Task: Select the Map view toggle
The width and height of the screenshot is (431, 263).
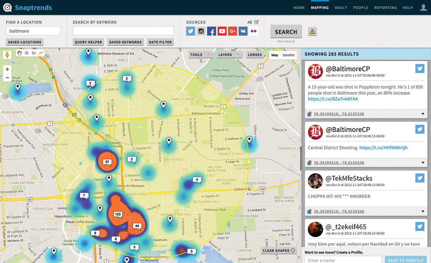Action: coord(274,55)
